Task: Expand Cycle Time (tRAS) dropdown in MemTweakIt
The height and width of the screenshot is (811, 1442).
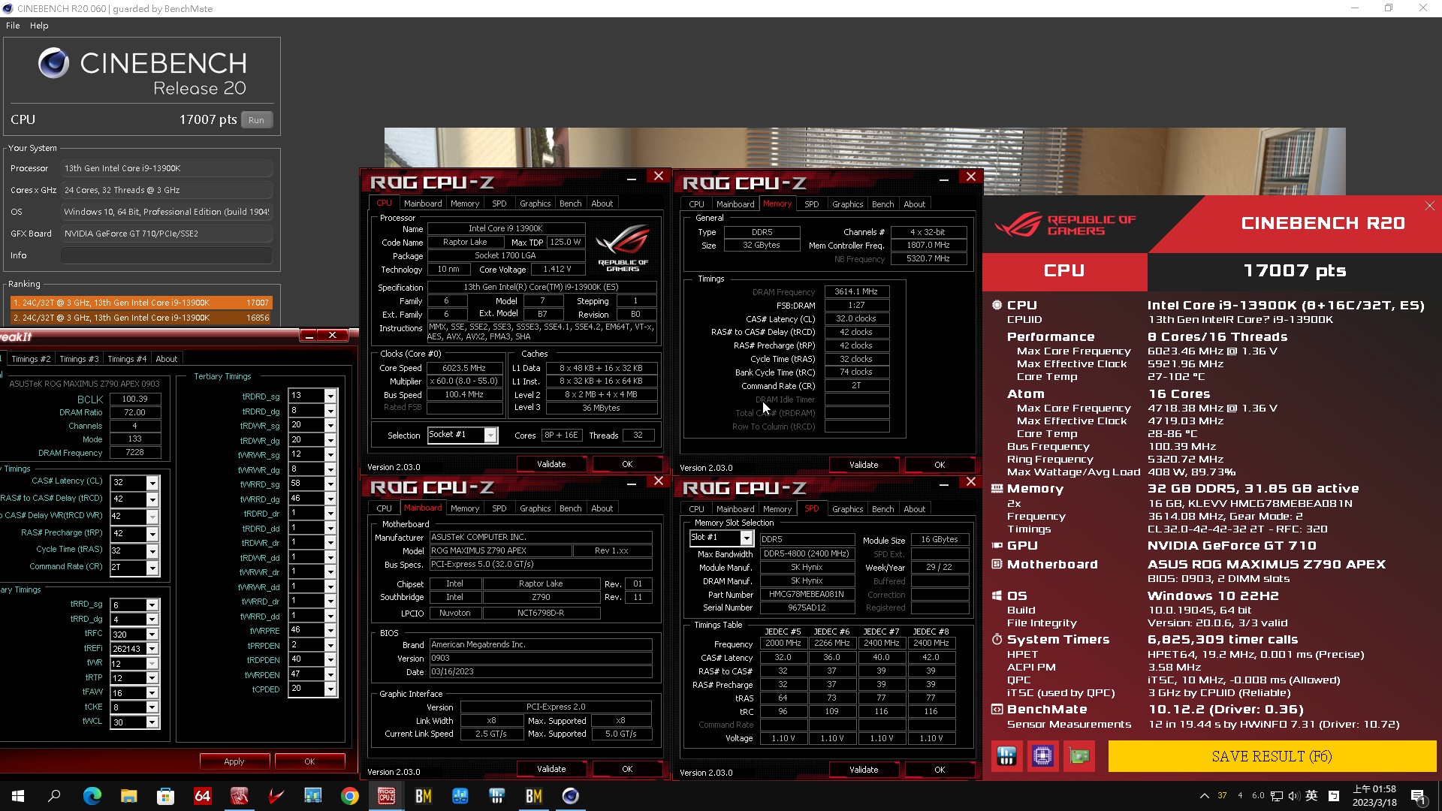Action: tap(152, 550)
